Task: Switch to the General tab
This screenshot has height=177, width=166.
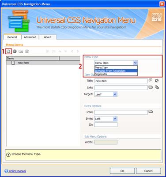Action: tap(12, 37)
